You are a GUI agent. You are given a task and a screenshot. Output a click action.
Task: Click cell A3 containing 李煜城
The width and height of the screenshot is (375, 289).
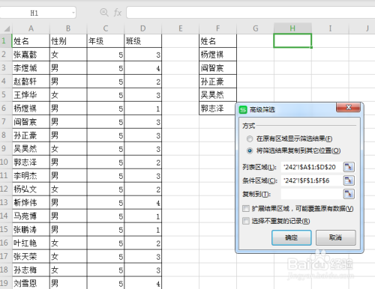click(x=31, y=67)
